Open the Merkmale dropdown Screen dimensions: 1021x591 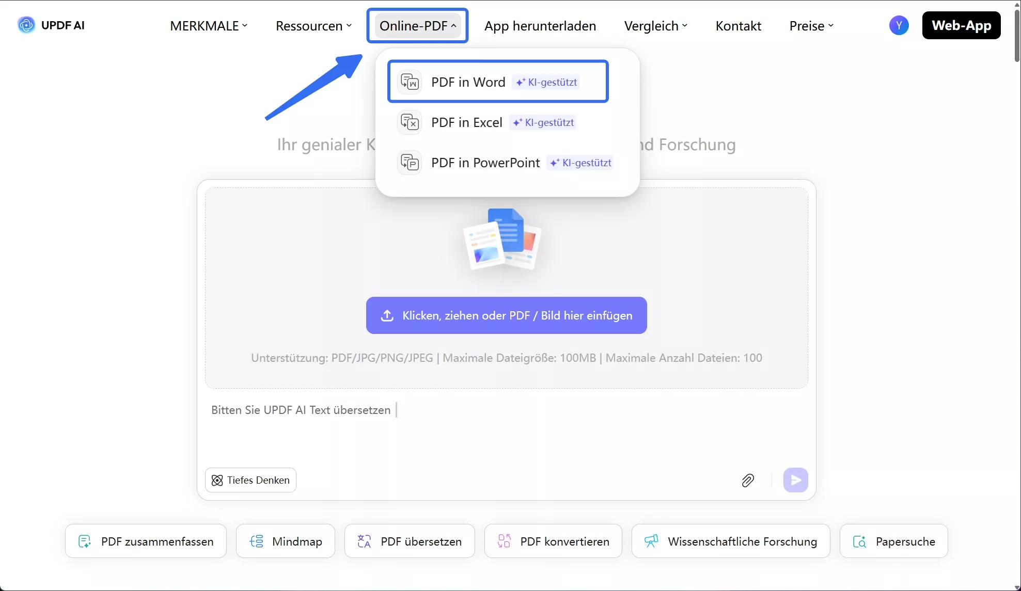(x=209, y=25)
